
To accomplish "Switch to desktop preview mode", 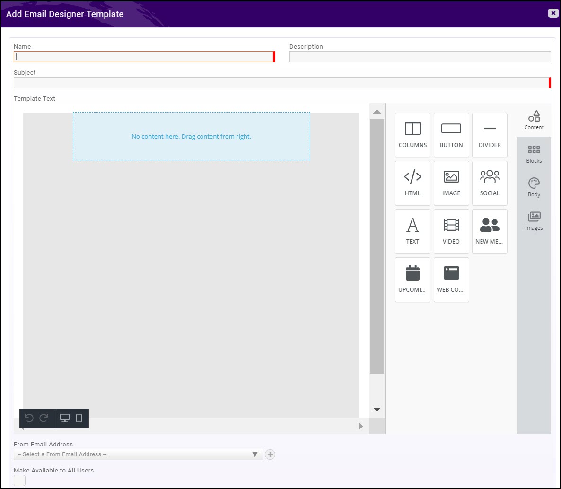I will click(64, 418).
